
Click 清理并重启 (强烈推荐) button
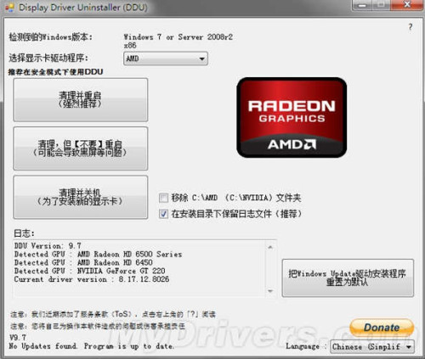(x=81, y=100)
